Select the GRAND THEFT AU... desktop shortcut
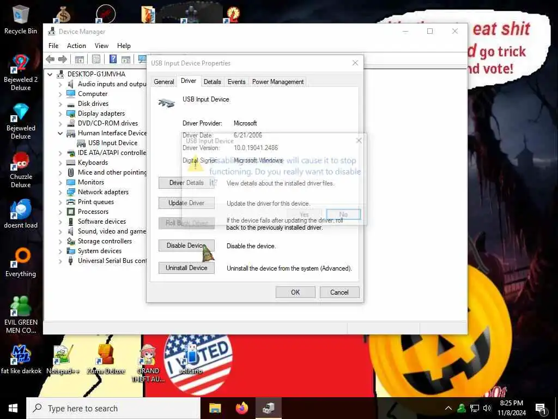This screenshot has width=558, height=419. tap(148, 363)
